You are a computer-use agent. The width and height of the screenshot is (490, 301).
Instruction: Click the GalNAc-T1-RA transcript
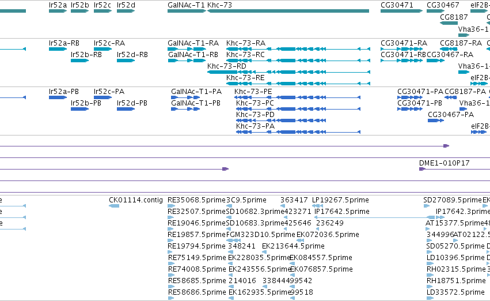click(x=187, y=49)
